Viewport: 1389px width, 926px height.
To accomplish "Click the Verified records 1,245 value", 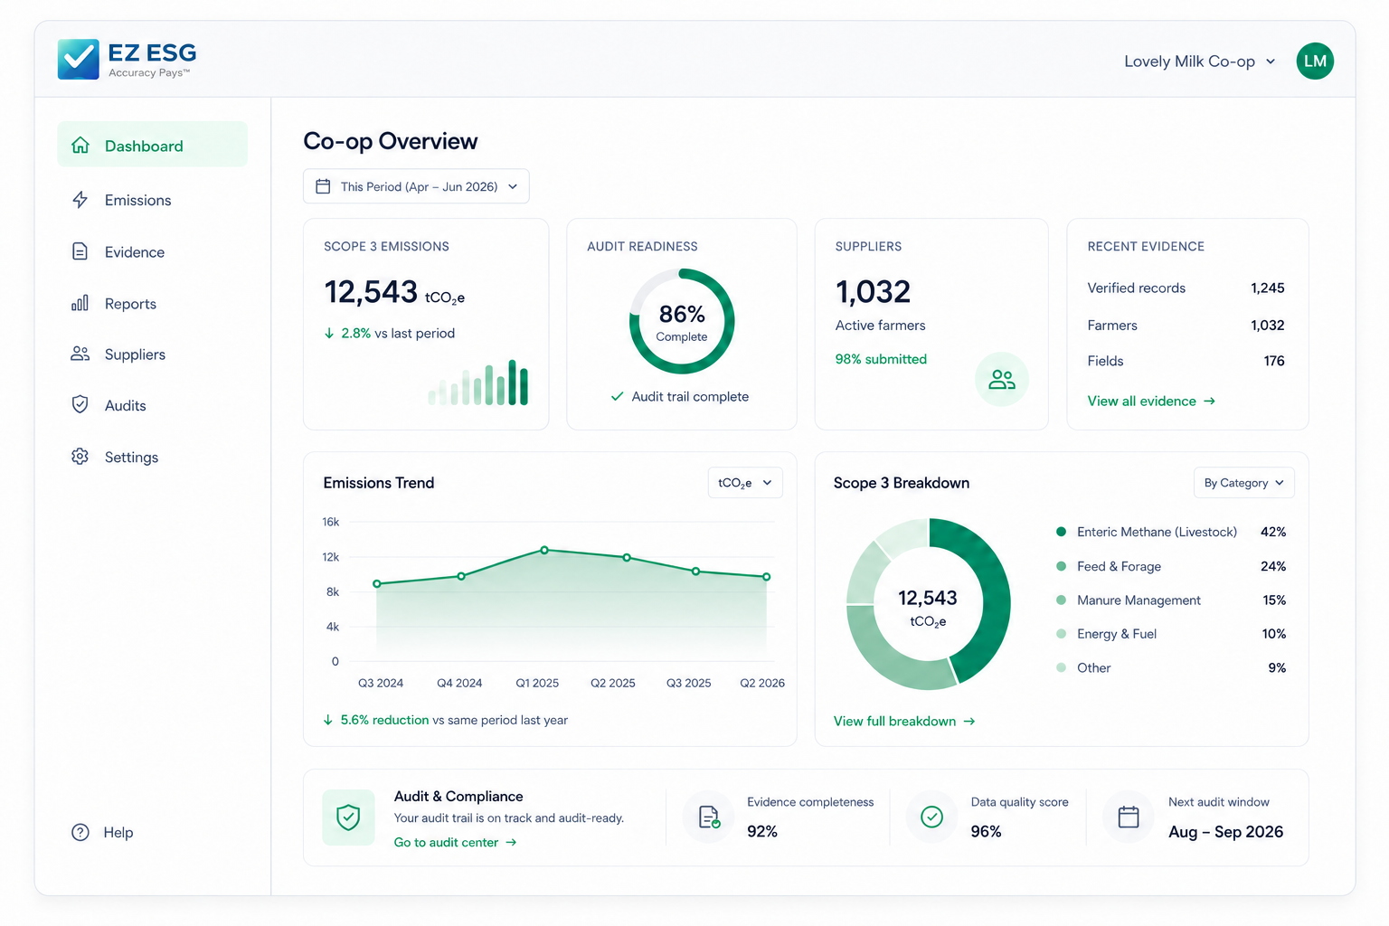I will point(1268,288).
